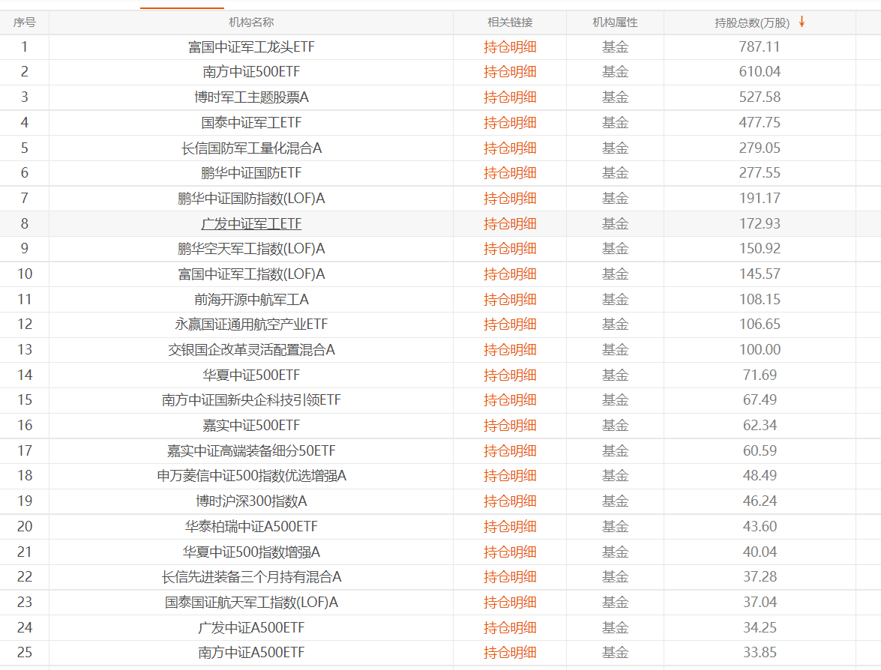Click holdings value 527.58

pos(760,97)
